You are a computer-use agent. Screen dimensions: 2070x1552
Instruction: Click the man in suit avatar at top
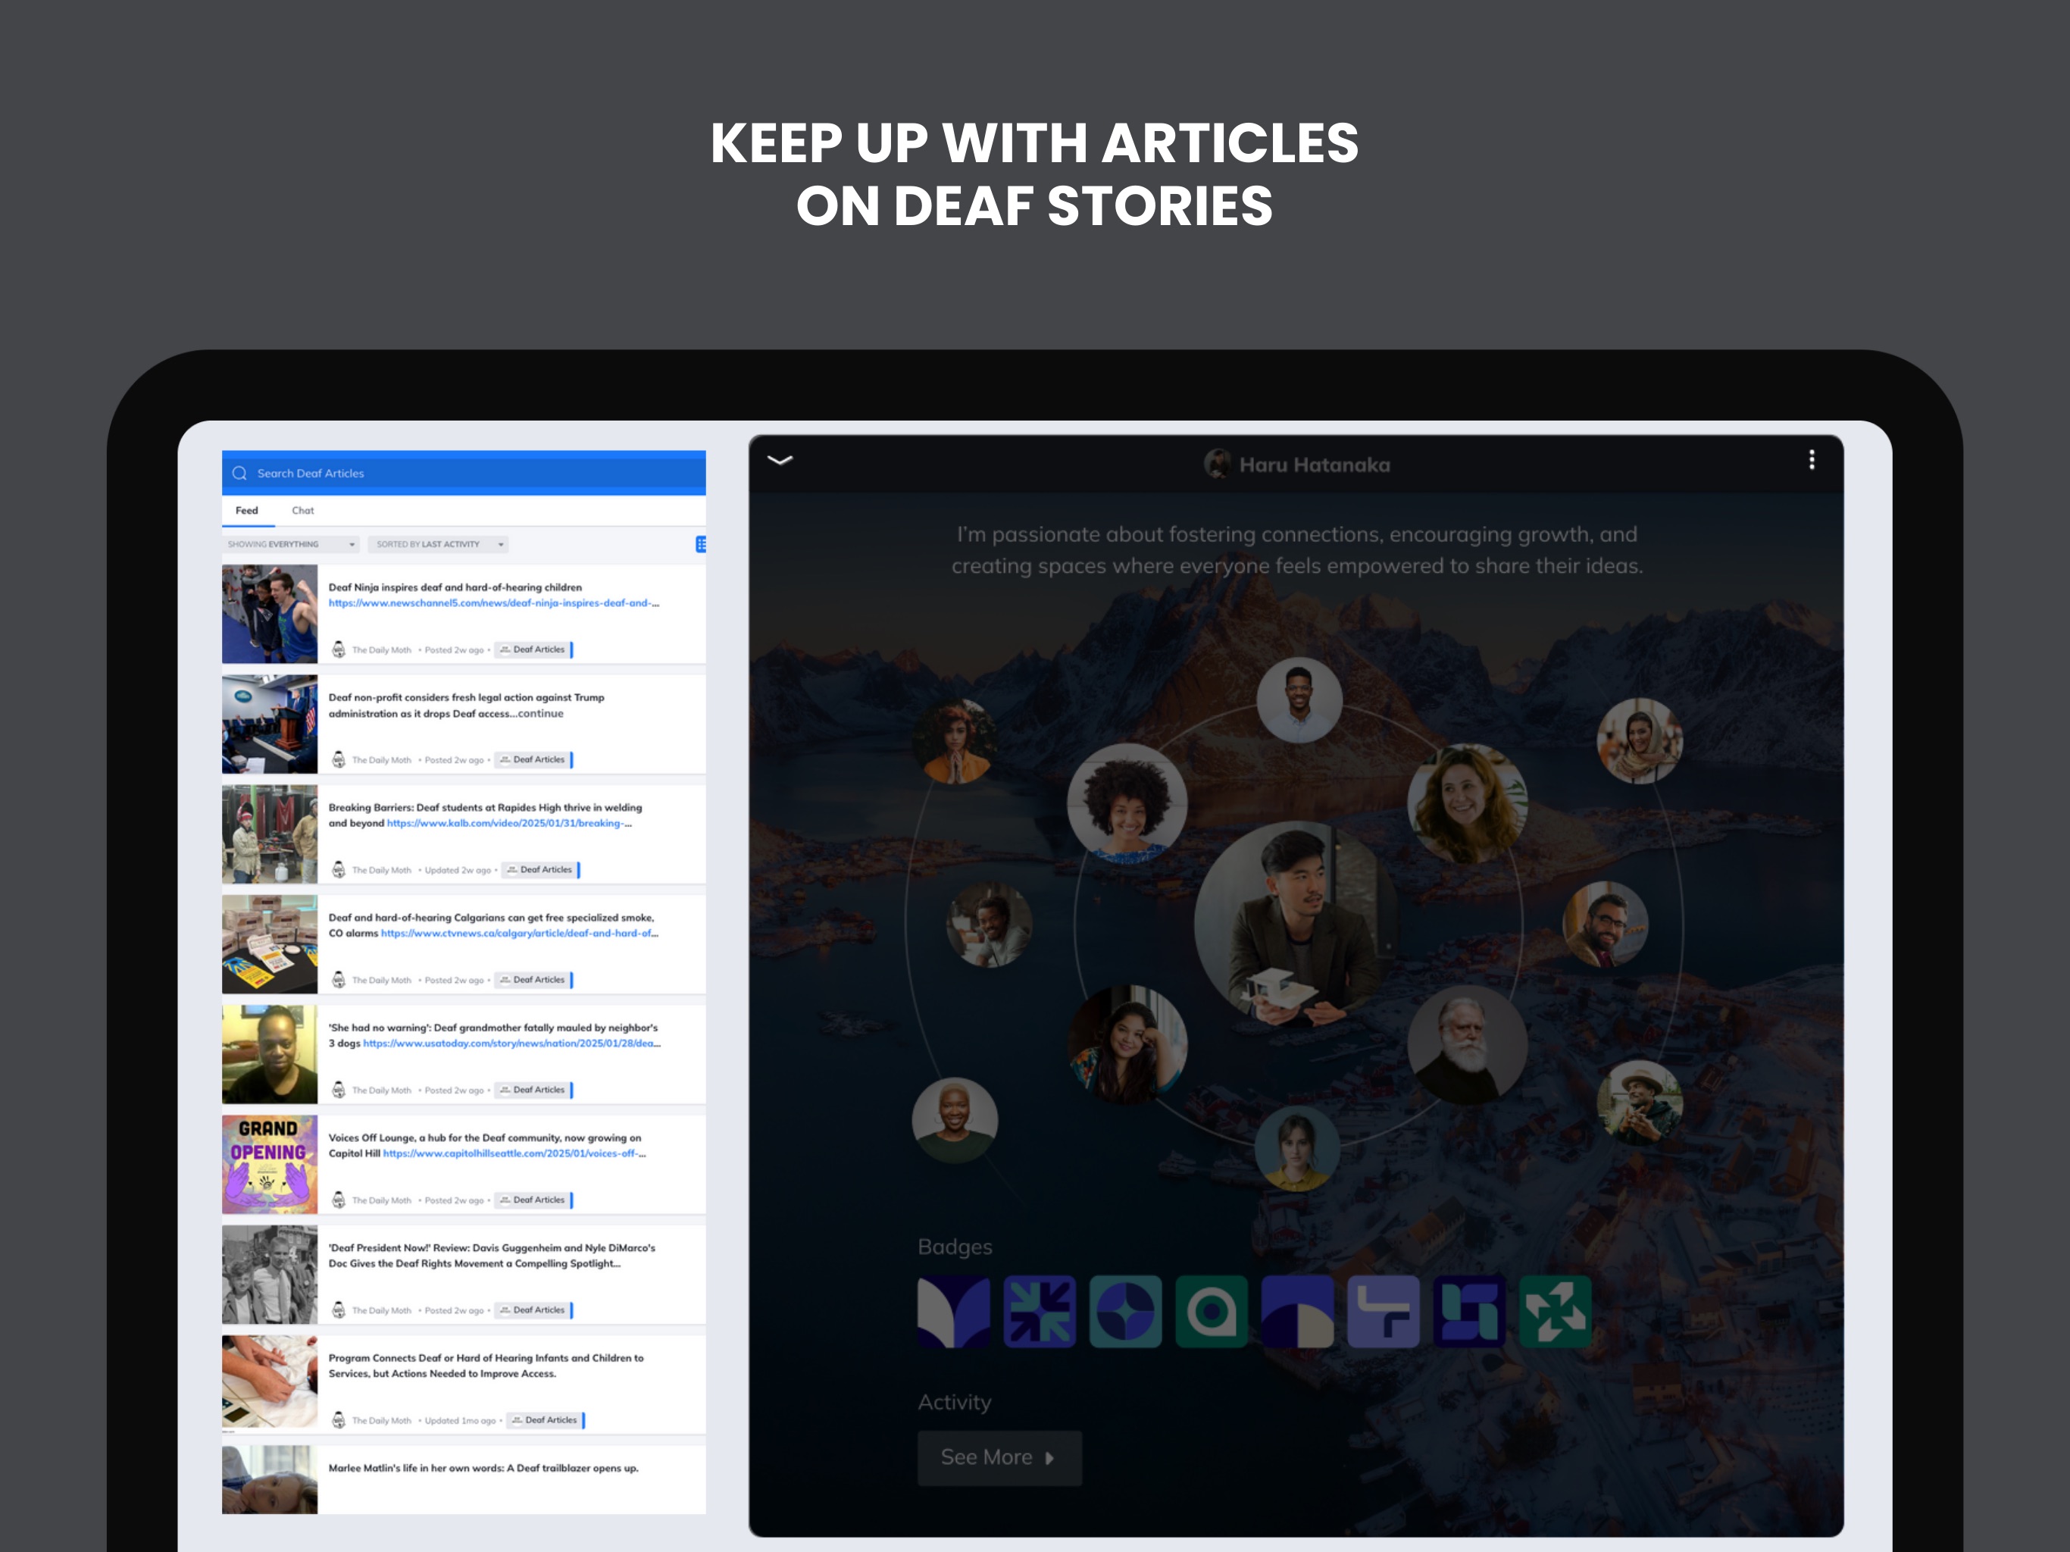tap(1299, 700)
